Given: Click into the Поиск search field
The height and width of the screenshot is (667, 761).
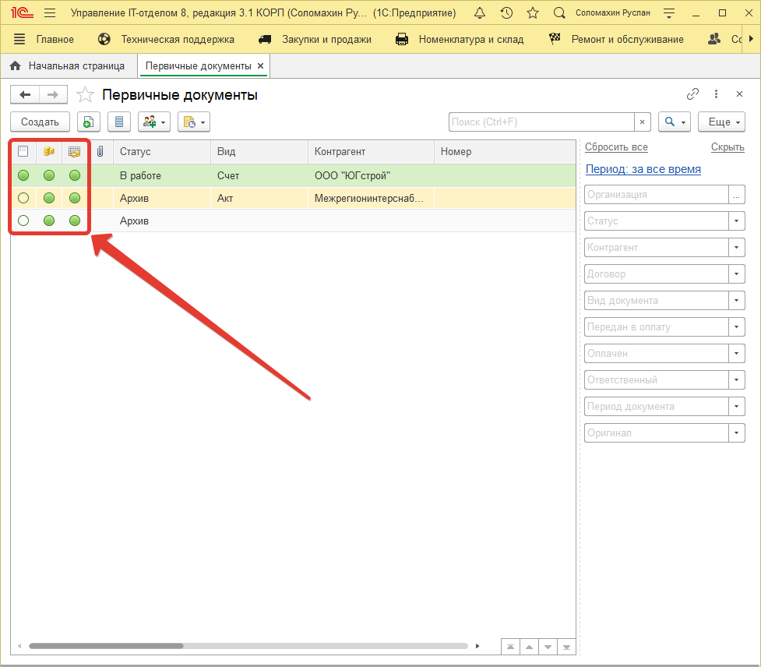Looking at the screenshot, I should coord(541,122).
